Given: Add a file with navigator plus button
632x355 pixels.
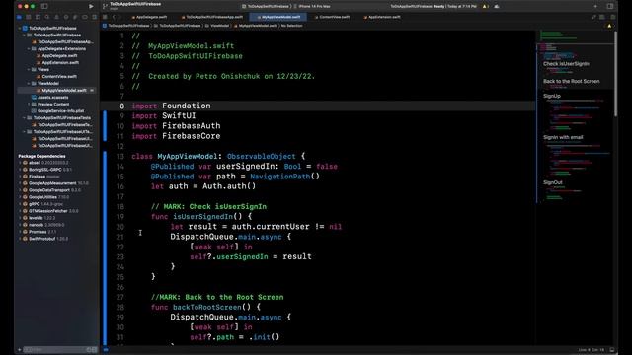Looking at the screenshot, I should 19,350.
